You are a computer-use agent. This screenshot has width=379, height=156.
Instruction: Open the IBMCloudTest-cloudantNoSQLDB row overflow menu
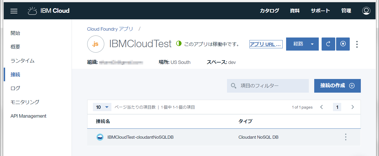click(x=345, y=137)
